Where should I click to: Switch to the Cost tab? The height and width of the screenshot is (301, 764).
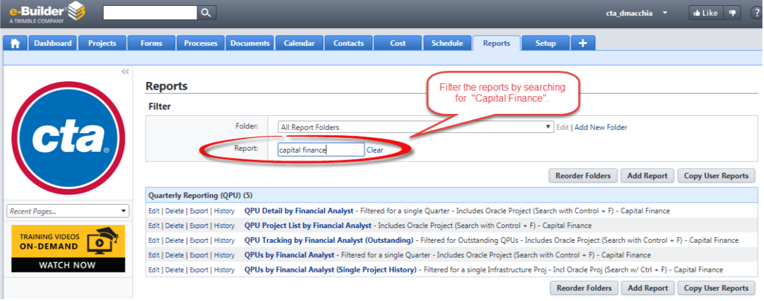point(398,43)
